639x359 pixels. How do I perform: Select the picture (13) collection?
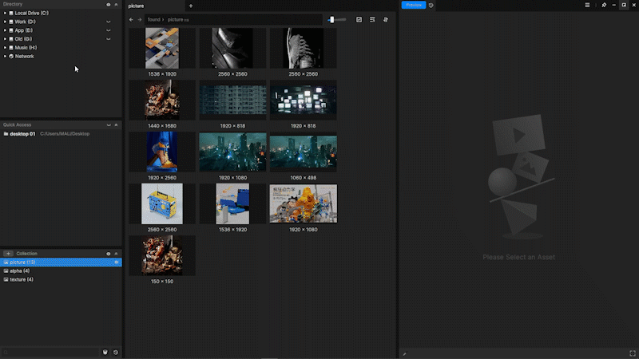(61, 262)
